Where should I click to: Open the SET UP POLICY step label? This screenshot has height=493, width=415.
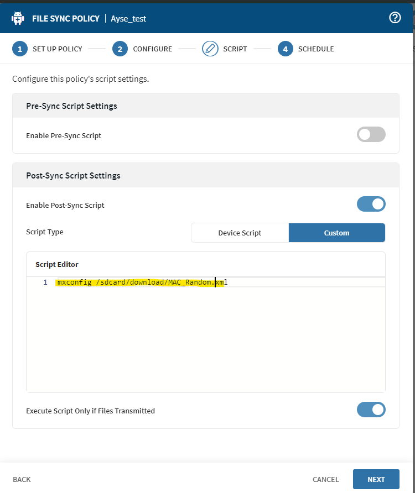(57, 49)
